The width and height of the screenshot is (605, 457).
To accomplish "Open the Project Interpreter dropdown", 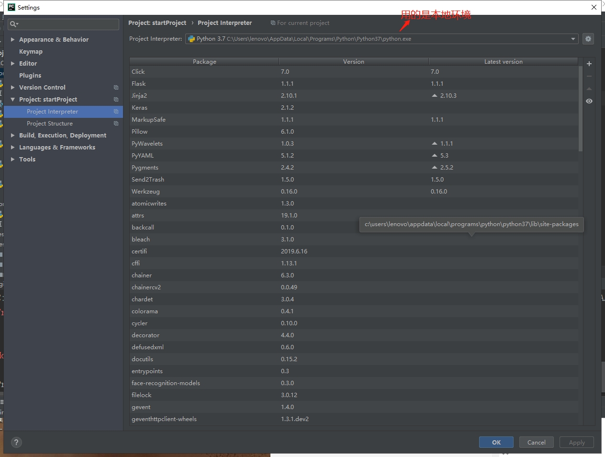I will click(573, 39).
